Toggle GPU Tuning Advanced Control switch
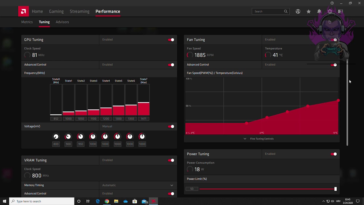 coord(171,65)
